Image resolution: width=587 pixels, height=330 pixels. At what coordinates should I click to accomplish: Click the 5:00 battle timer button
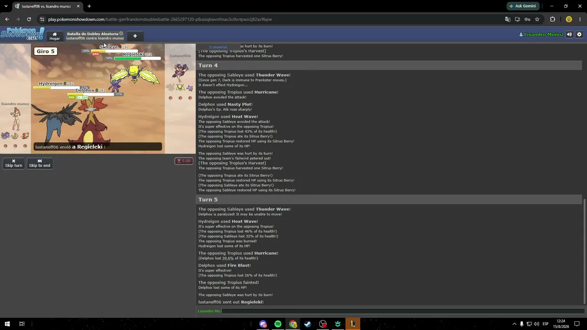pos(183,161)
